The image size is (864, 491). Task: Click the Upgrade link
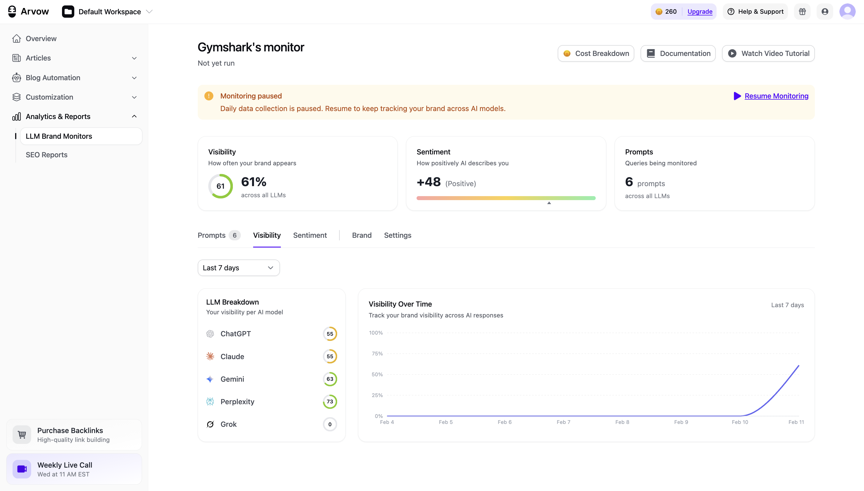click(700, 11)
